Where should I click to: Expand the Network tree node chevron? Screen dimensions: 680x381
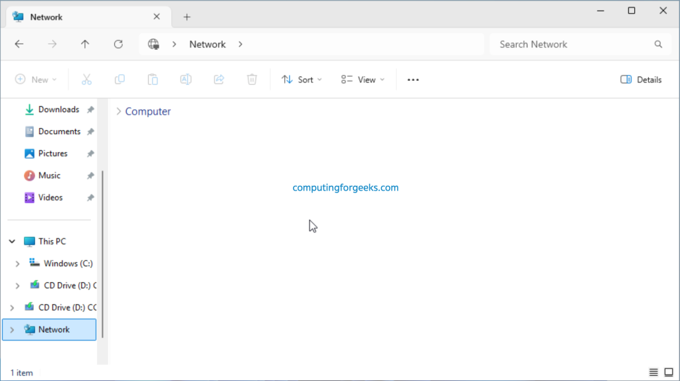tap(12, 330)
